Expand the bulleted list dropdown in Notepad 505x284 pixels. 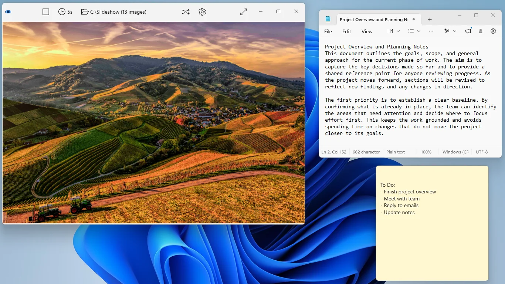(x=414, y=31)
